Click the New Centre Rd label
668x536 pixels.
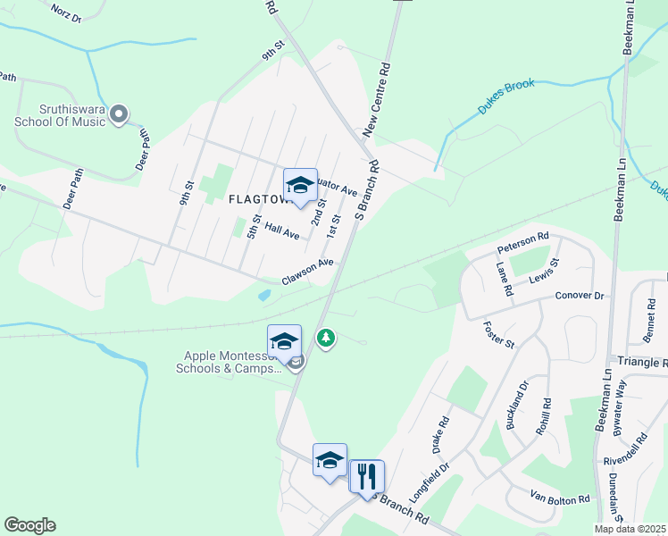376,100
